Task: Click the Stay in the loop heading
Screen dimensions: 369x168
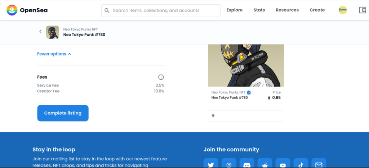Action: coord(54,149)
